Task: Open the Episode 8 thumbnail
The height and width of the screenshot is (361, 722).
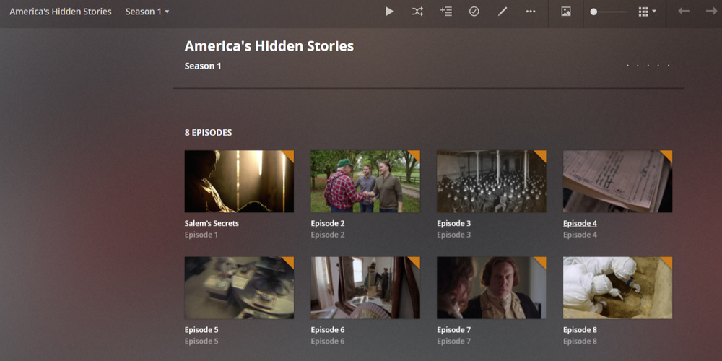Action: click(617, 288)
